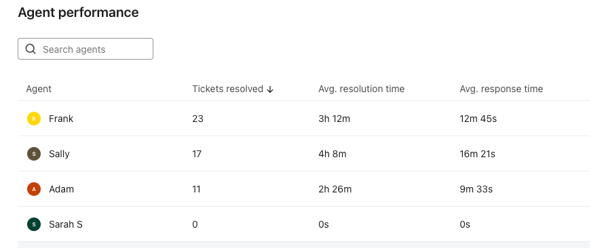Open agent Frank's name link
Screen dimensions: 606x248
(61, 119)
